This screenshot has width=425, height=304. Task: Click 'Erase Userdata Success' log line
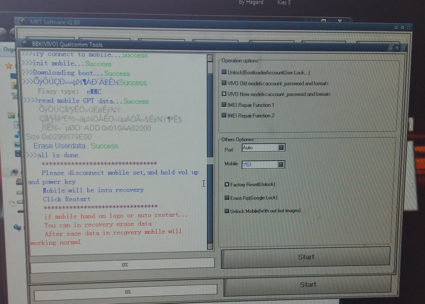[76, 146]
